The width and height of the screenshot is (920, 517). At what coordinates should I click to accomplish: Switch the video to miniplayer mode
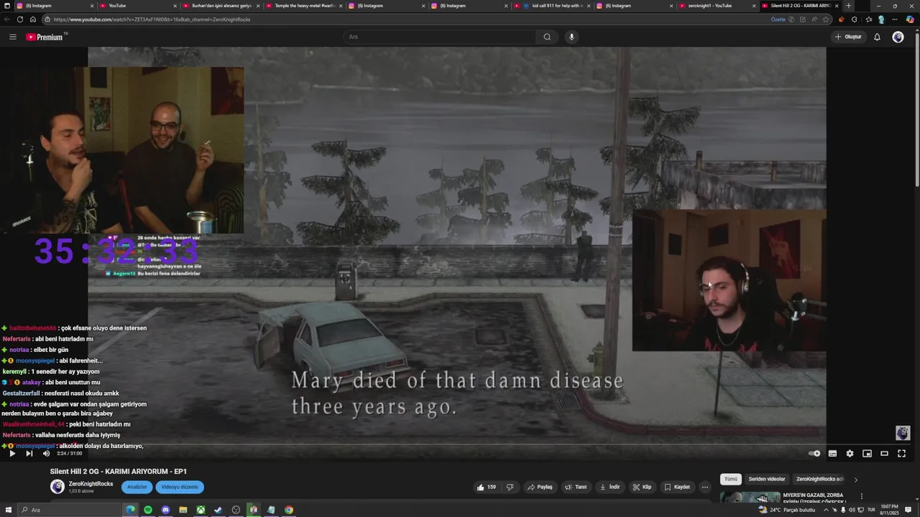tap(867, 453)
